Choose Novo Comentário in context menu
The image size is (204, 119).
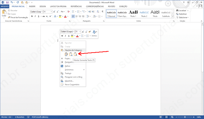(73, 85)
